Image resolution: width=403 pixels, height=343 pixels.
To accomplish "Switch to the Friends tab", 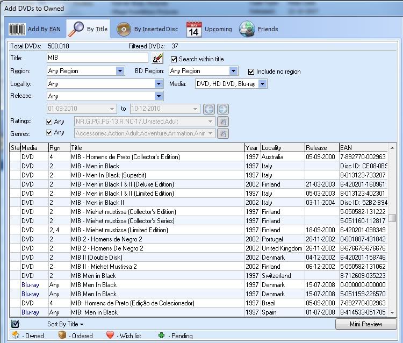I will [x=259, y=29].
